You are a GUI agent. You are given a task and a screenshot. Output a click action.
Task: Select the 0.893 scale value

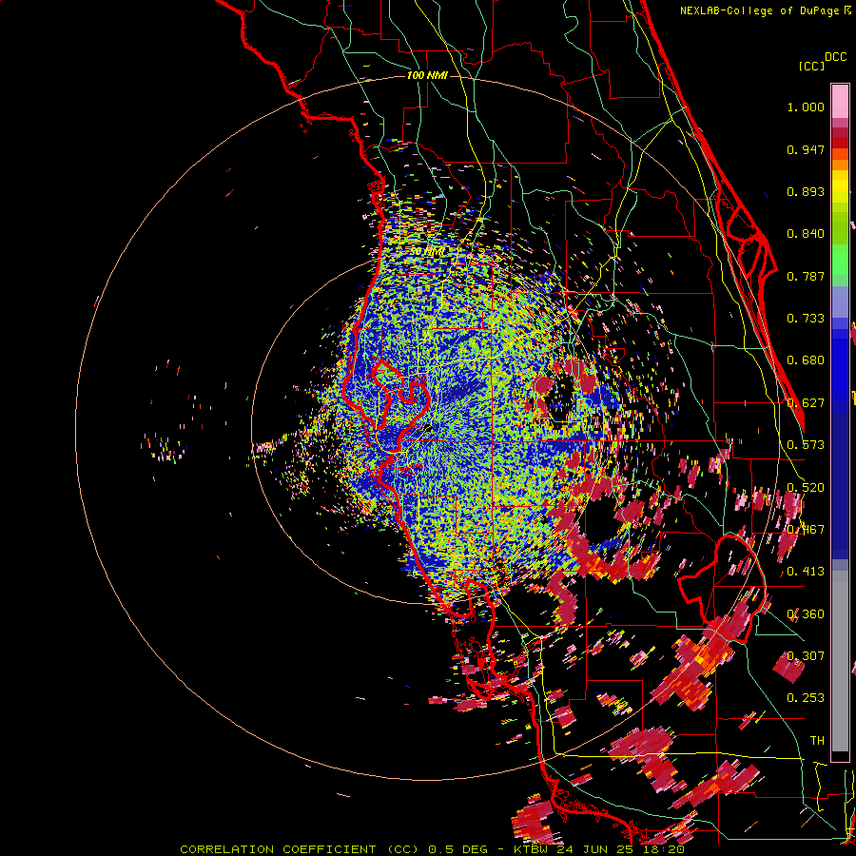(806, 191)
